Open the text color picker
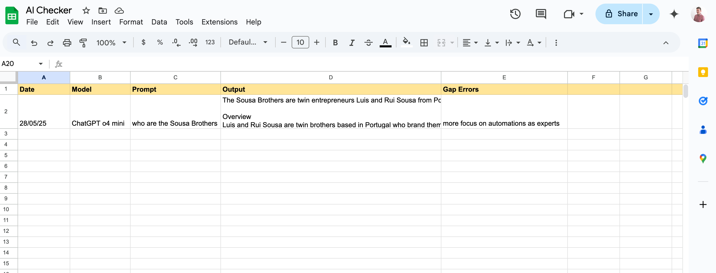This screenshot has width=716, height=273. [385, 42]
